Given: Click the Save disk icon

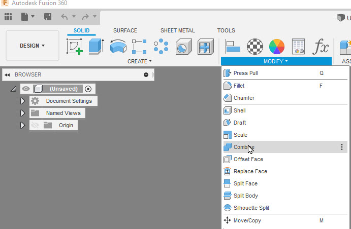Looking at the screenshot, I should 48,17.
